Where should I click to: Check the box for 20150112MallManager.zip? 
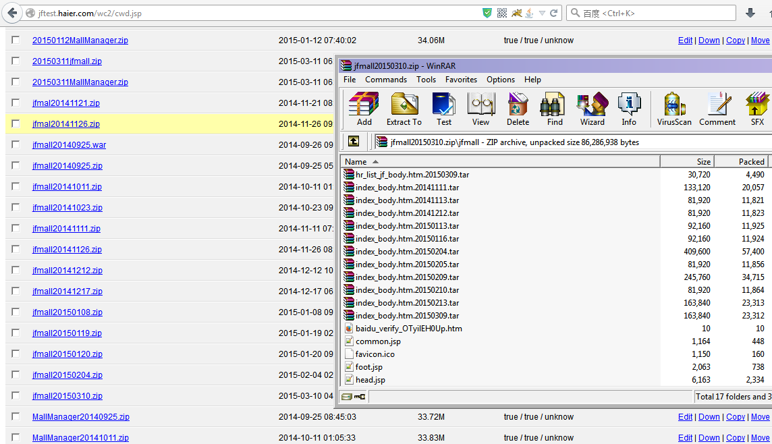click(16, 40)
